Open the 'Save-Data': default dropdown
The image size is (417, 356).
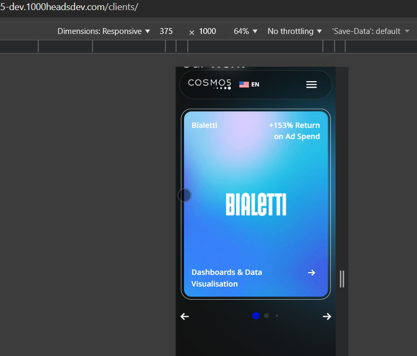[370, 31]
